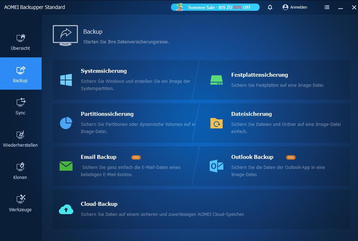
Task: Click the yellow folder Dateisicherung icon
Action: coord(217,123)
